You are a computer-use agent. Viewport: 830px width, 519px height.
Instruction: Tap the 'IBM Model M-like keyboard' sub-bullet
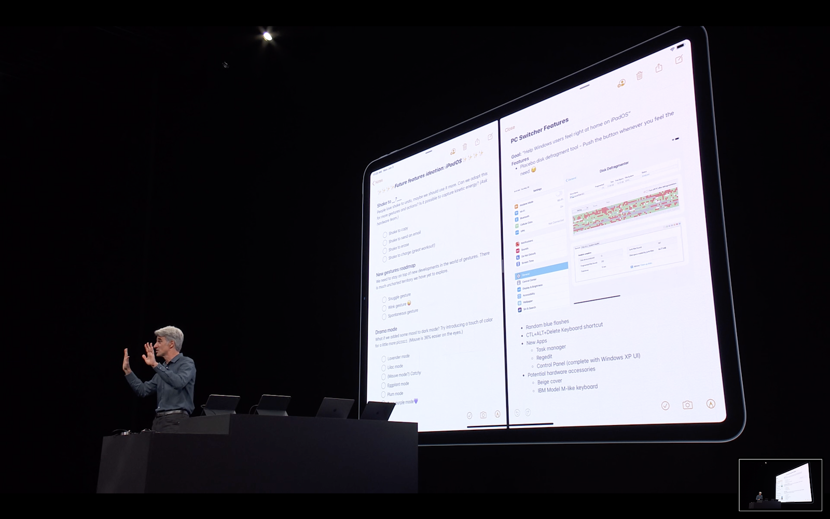[x=568, y=388]
